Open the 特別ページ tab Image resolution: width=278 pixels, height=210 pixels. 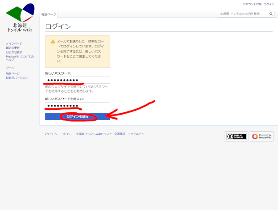coord(49,14)
